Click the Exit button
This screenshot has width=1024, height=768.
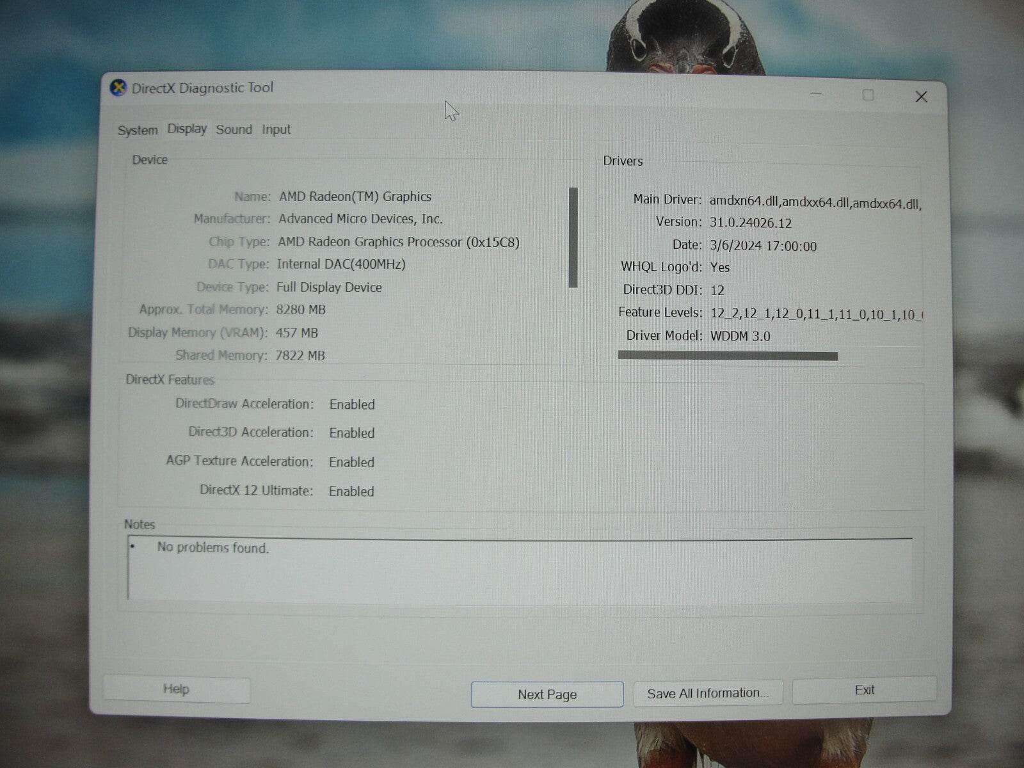(864, 690)
